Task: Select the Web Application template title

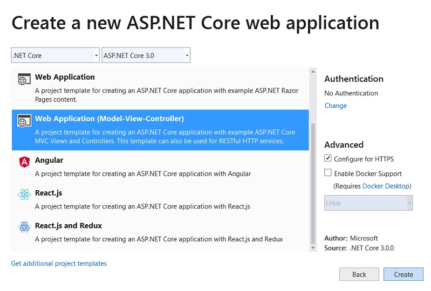Action: (65, 77)
